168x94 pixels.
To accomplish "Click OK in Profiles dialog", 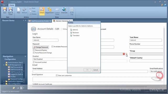I will tap(87, 70).
